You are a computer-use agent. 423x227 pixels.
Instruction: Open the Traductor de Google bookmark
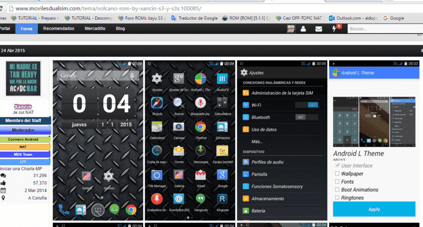[x=195, y=18]
